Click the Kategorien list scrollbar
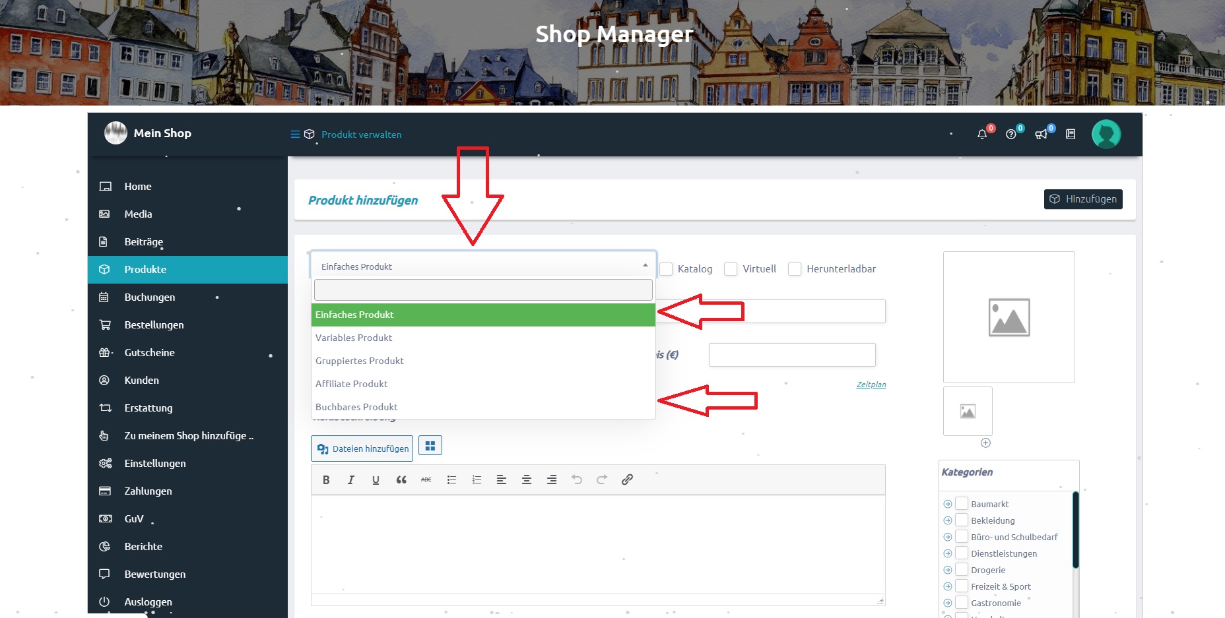 point(1075,530)
